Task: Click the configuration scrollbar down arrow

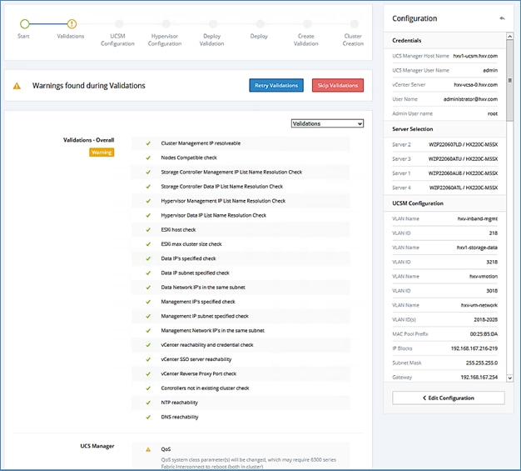Action: (509, 378)
